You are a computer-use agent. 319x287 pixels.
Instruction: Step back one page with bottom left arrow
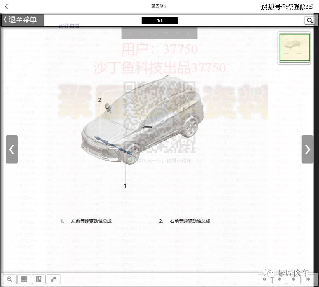279,279
